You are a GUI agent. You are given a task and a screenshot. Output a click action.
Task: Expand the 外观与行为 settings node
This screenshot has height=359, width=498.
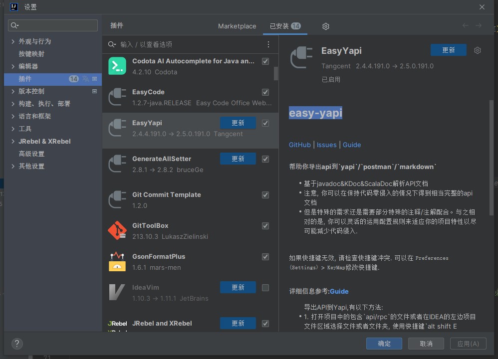(12, 41)
